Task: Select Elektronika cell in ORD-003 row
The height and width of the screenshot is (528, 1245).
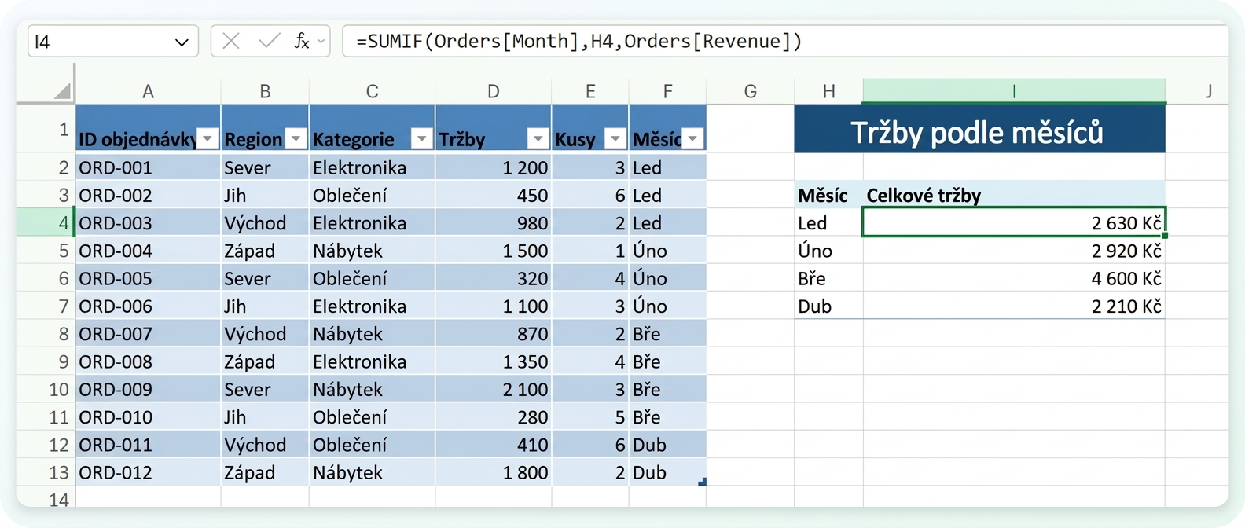Action: pyautogui.click(x=372, y=222)
